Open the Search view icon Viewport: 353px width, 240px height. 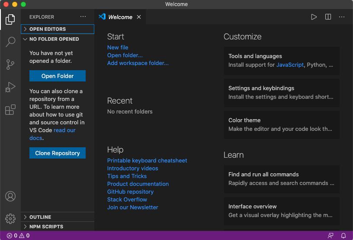coord(10,42)
